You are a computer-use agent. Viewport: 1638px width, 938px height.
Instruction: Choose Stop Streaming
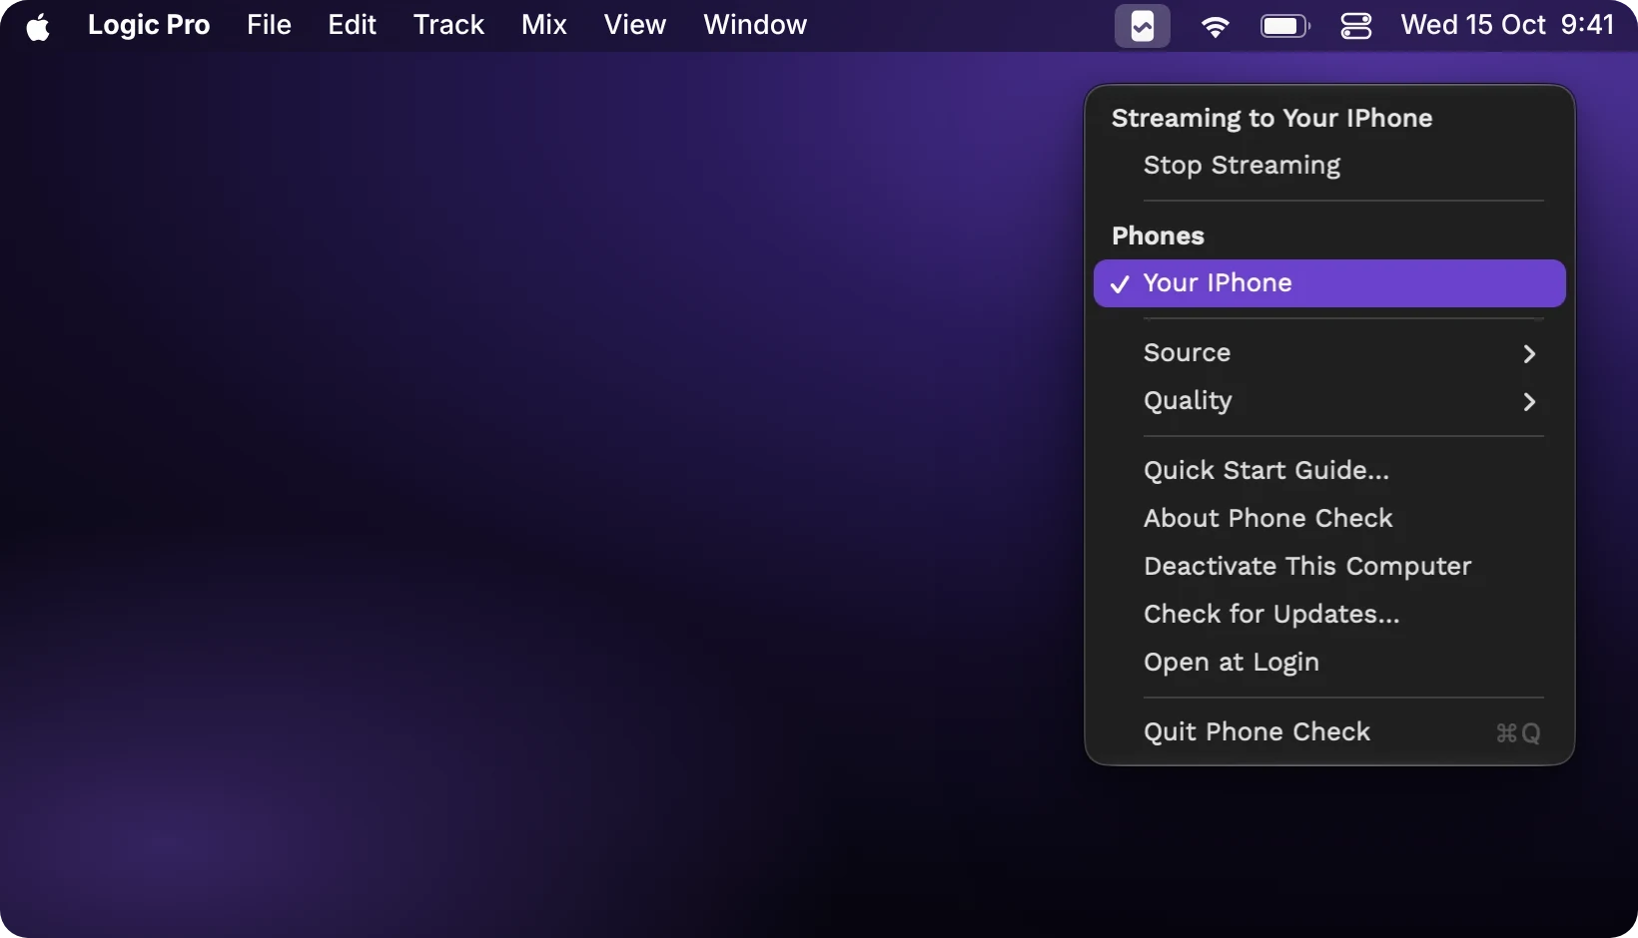(x=1329, y=166)
